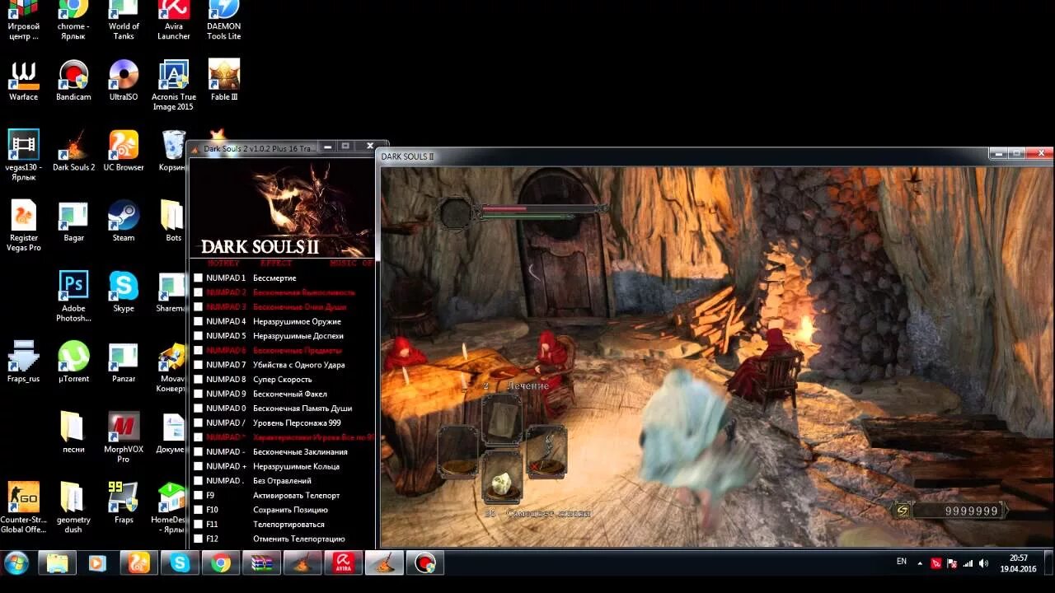This screenshot has width=1055, height=593.
Task: Toggle NUMPAD 4 Неразрушимое Оружие checkbox
Action: [198, 321]
